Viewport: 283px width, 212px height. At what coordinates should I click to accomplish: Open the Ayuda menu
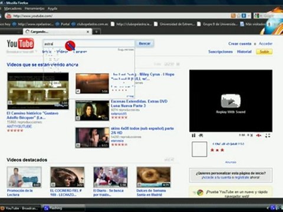click(52, 9)
